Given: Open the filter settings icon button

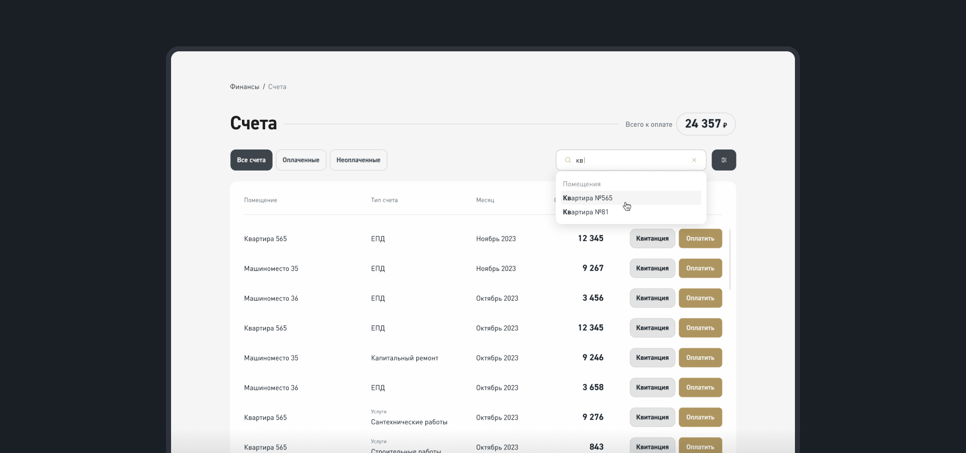Looking at the screenshot, I should point(723,160).
